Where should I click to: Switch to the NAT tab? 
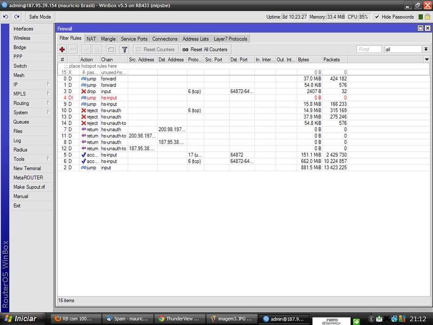pyautogui.click(x=91, y=39)
